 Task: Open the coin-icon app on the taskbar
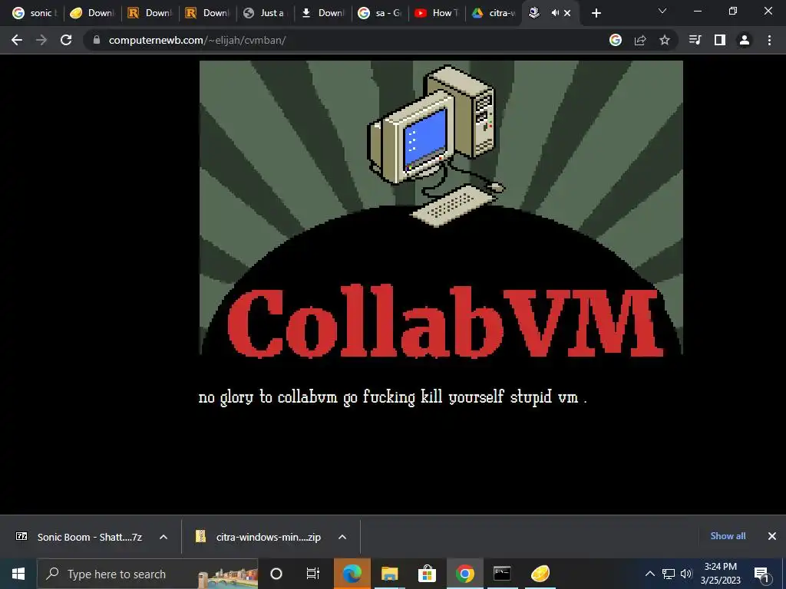540,574
